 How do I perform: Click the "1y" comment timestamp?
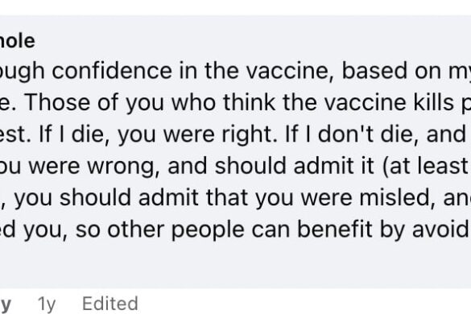tap(47, 304)
